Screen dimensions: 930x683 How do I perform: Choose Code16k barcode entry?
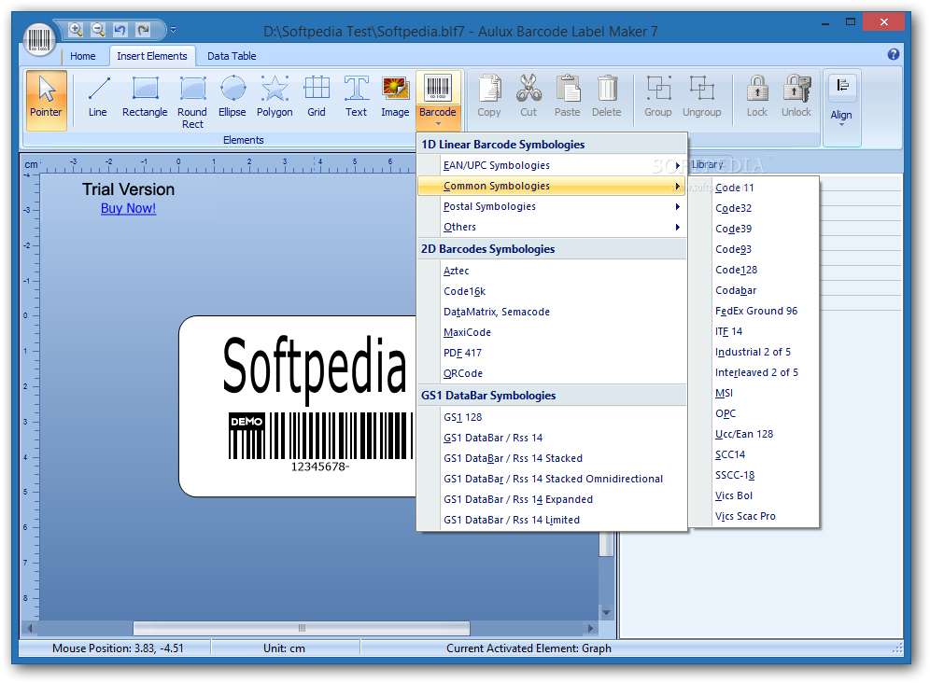pos(552,291)
